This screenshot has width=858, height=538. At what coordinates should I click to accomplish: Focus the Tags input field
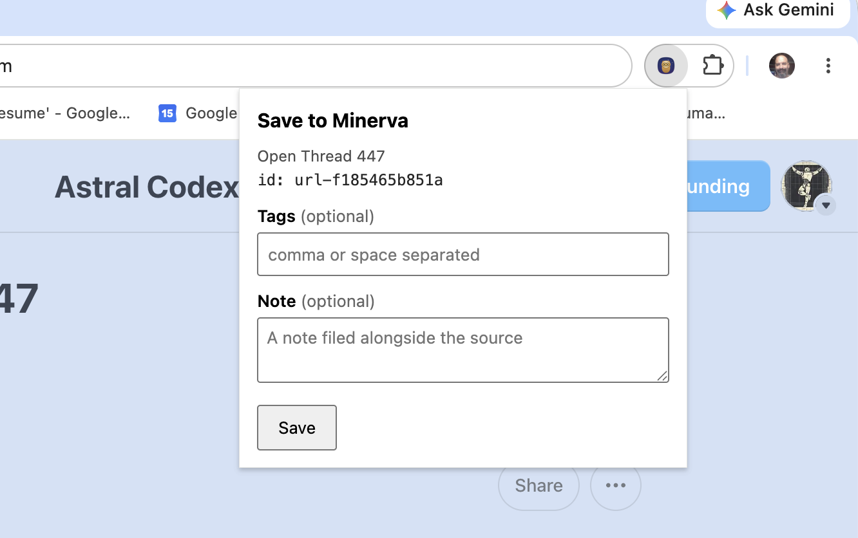463,254
